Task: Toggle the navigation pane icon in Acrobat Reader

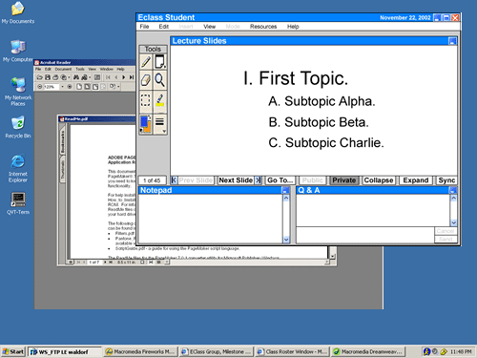Action: coord(97,77)
